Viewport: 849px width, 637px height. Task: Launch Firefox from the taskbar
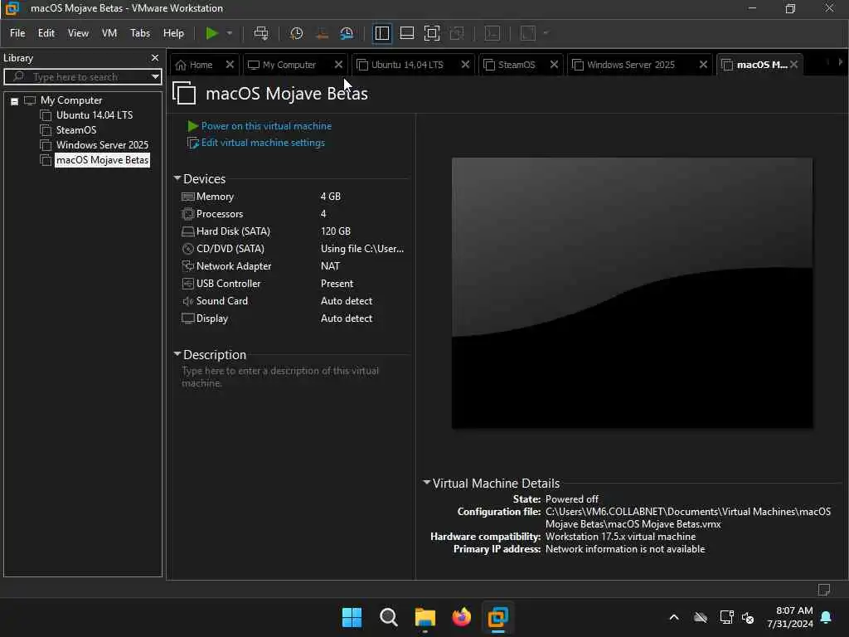coord(461,617)
